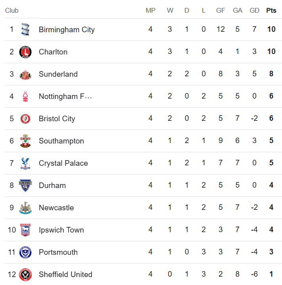The width and height of the screenshot is (282, 285).
Task: Click the Birmingham City club crest
Action: 25,29
